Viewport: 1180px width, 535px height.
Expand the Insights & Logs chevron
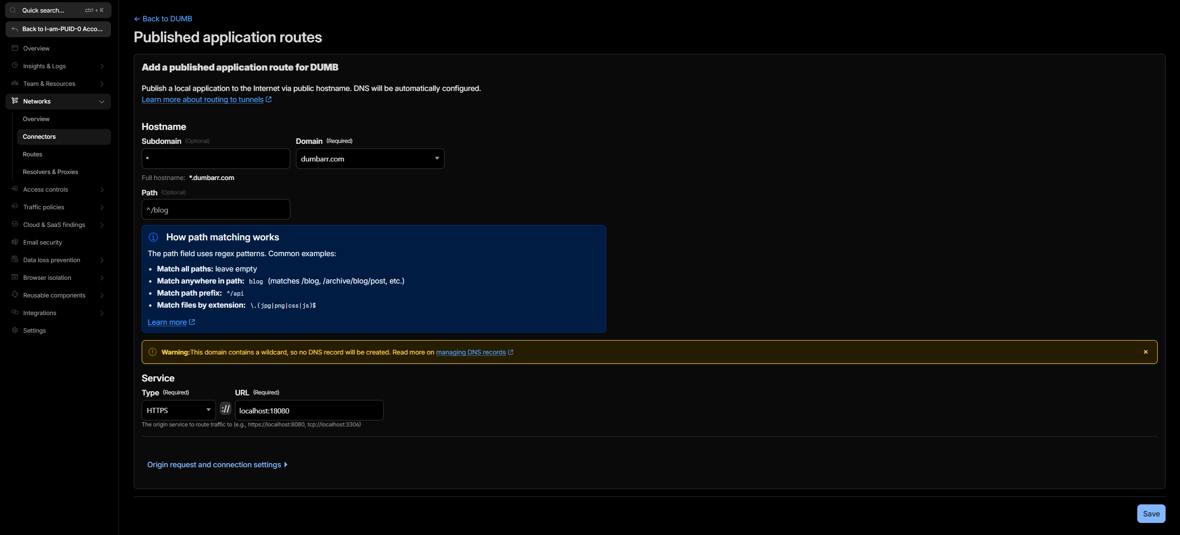[102, 66]
